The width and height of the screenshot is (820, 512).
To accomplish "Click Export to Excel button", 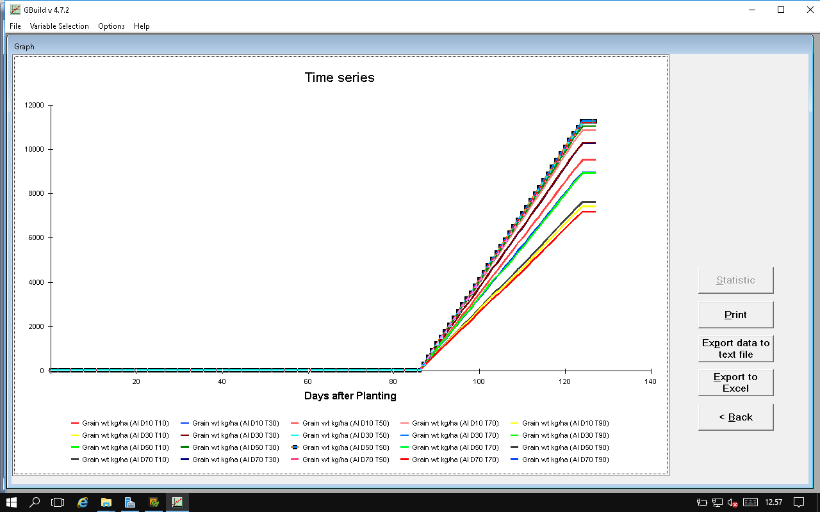I will tap(735, 383).
